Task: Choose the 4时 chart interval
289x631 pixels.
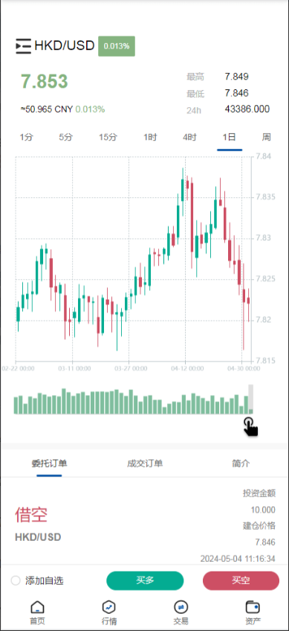Action: [189, 137]
